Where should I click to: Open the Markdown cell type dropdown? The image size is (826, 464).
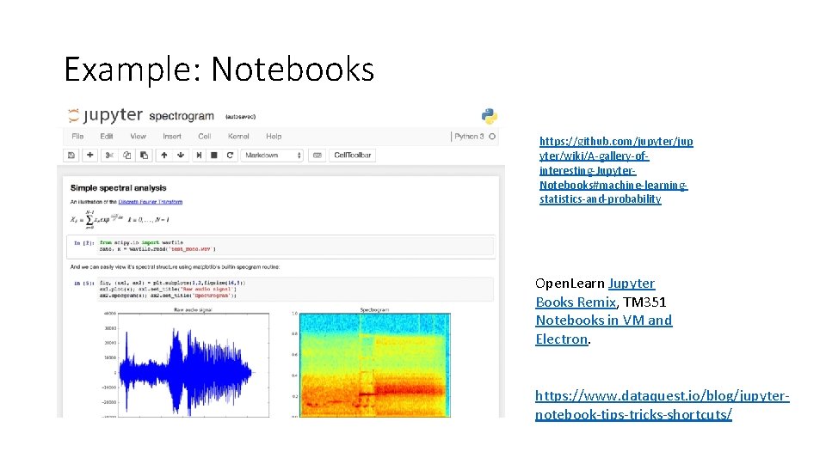272,156
